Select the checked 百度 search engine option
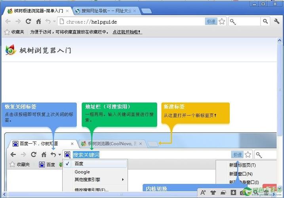 pyautogui.click(x=79, y=164)
